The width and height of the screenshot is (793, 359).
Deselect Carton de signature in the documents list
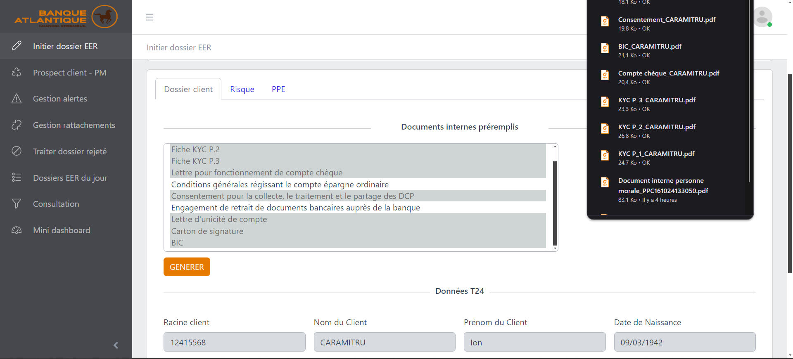(207, 231)
